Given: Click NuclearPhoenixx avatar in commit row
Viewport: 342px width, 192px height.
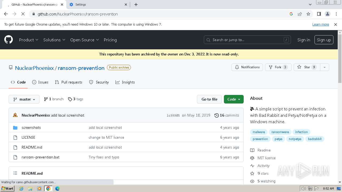Looking at the screenshot, I should (15, 115).
